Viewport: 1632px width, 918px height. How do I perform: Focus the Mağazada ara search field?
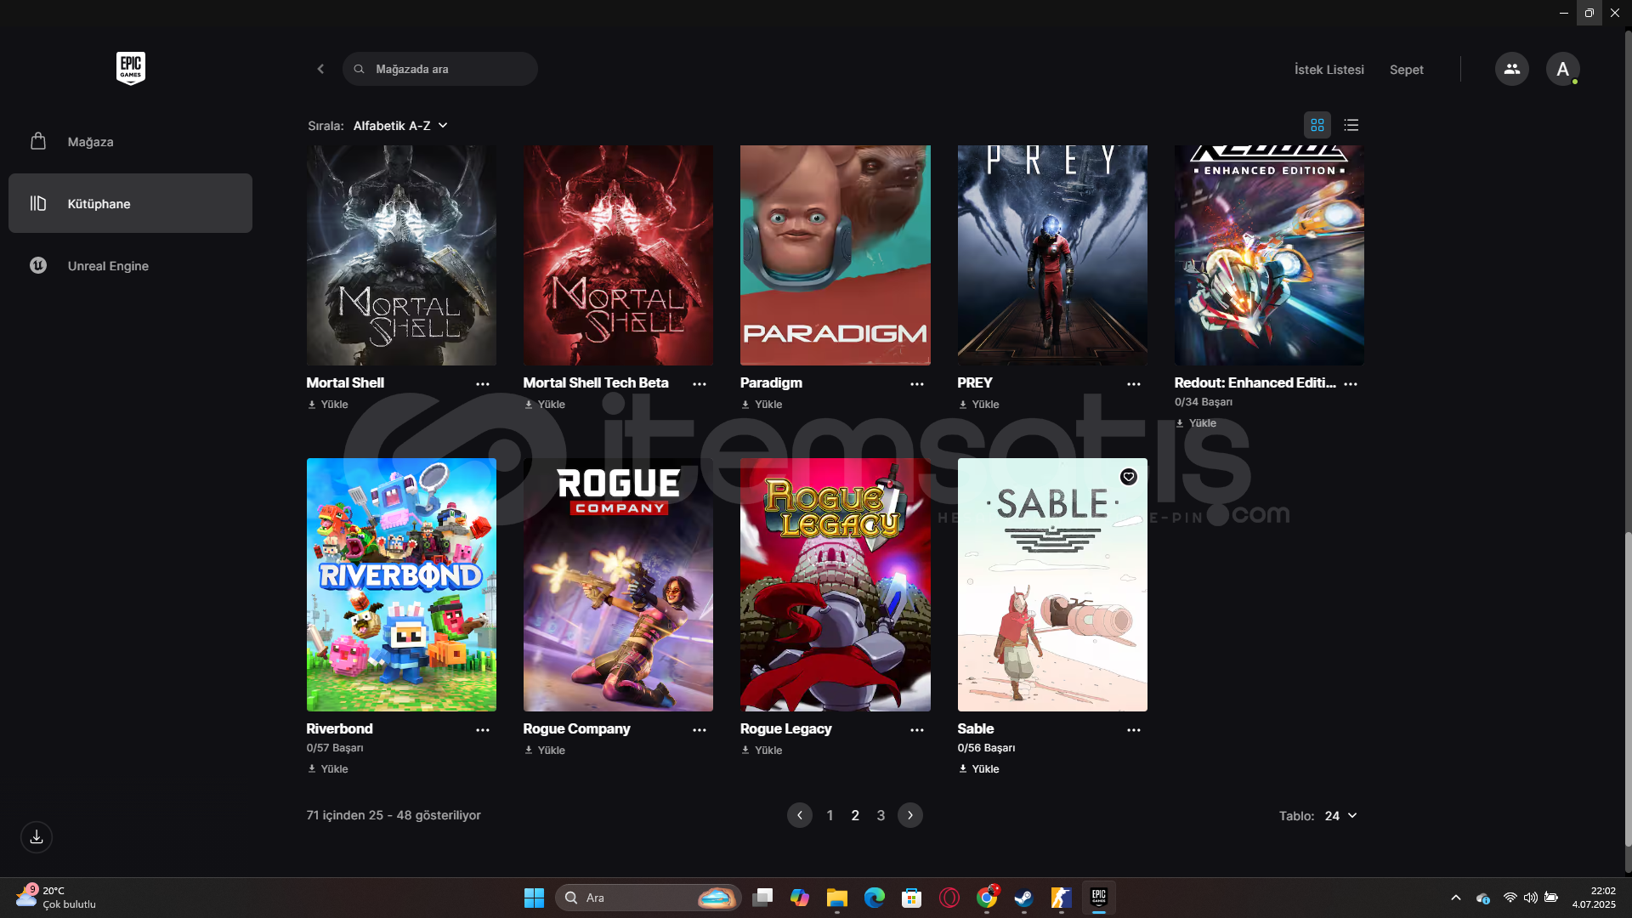(440, 69)
